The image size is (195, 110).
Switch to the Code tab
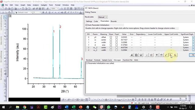[96, 21]
